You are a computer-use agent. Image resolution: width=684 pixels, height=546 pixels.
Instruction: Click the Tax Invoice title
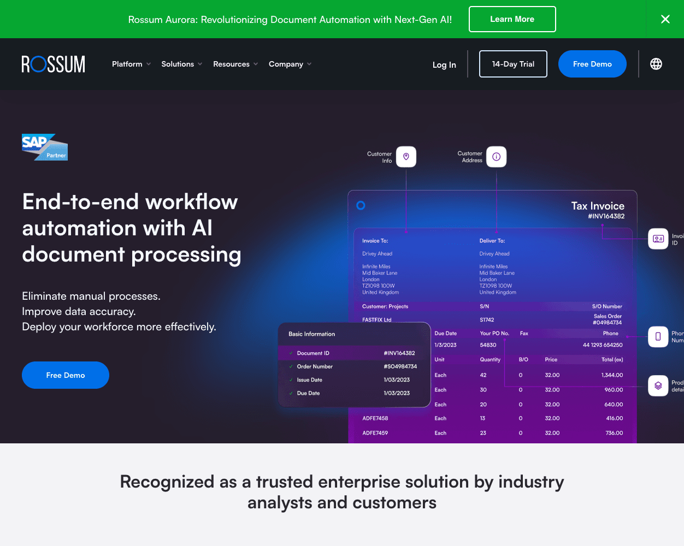598,206
